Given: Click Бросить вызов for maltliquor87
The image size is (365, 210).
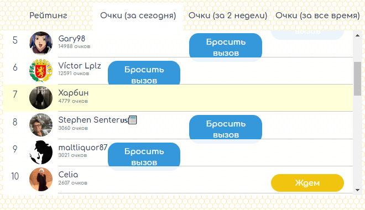Looking at the screenshot, I should [144, 157].
